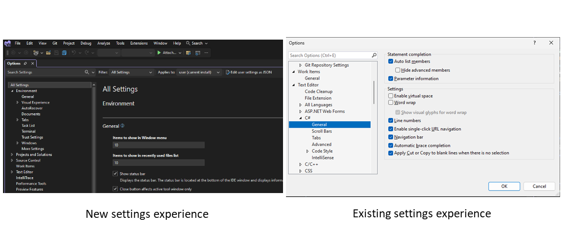Viewport: 572px width, 249px height.
Task: Expand the C/C++ node
Action: 300,164
